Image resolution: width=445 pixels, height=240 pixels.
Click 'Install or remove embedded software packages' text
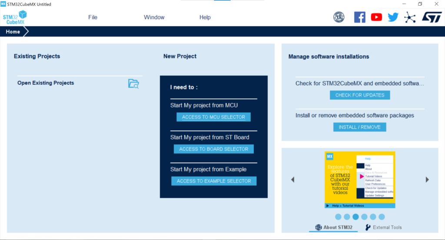tap(355, 115)
